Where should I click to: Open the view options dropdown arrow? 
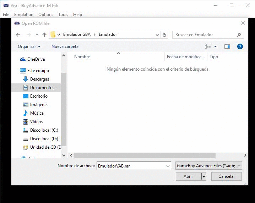tap(215, 46)
